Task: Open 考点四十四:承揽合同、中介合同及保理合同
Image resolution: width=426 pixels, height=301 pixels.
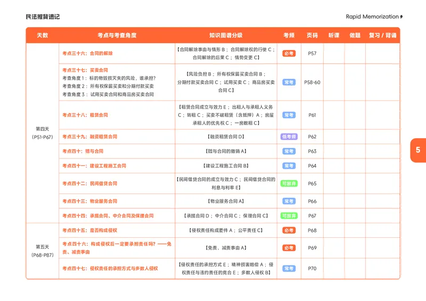Action: pyautogui.click(x=108, y=216)
